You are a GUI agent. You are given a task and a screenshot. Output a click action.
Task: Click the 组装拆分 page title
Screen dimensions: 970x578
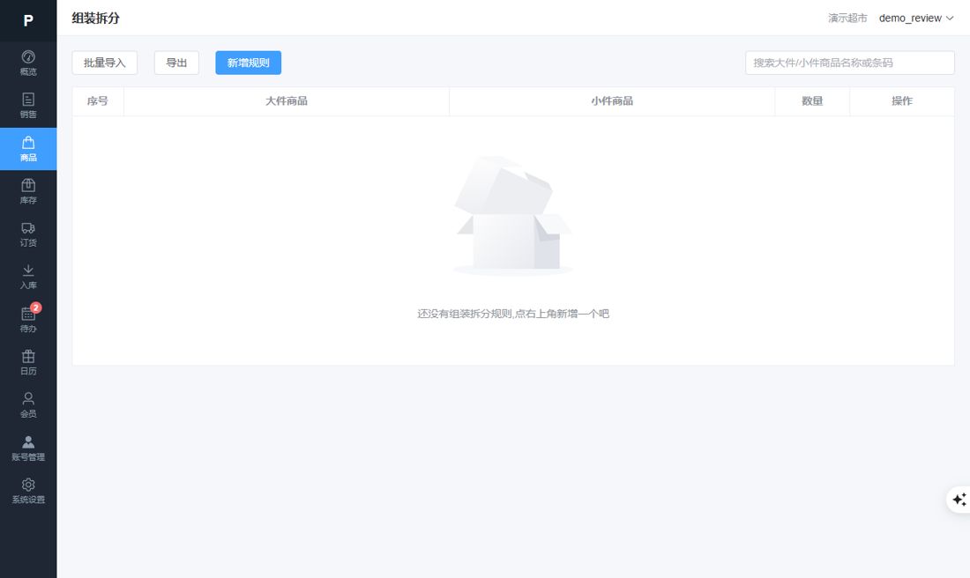tap(96, 18)
